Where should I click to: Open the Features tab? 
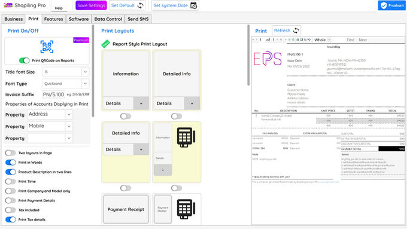pos(53,19)
